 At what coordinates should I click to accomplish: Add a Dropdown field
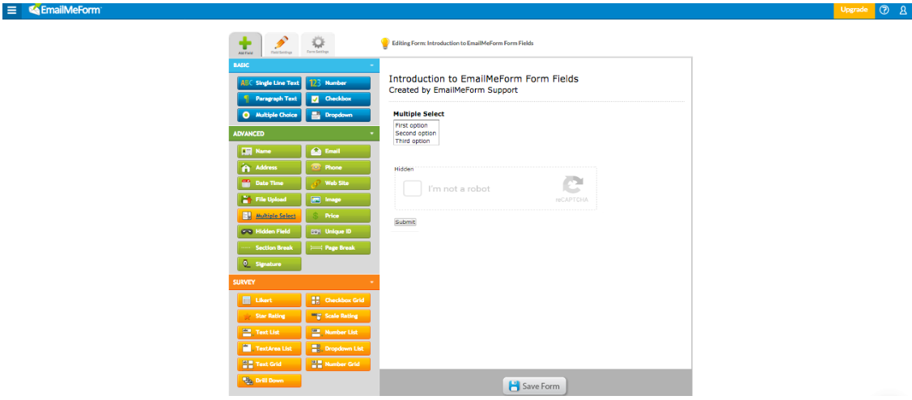(338, 115)
